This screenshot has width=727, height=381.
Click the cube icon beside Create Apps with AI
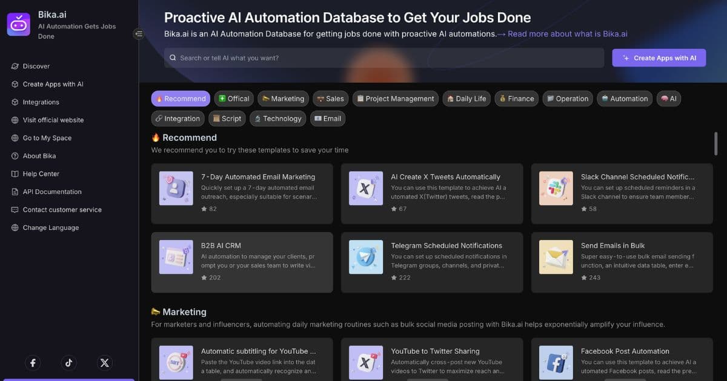coord(16,84)
